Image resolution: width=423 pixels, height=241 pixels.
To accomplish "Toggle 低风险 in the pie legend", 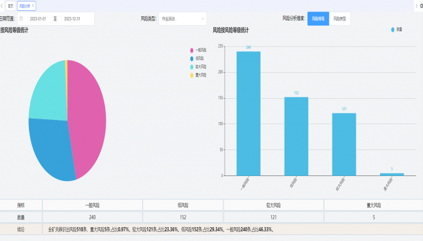I will tap(192, 58).
